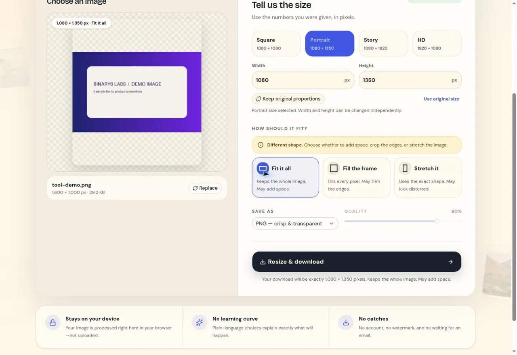The height and width of the screenshot is (355, 517).
Task: Click the refresh icon on Replace button
Action: tap(195, 188)
